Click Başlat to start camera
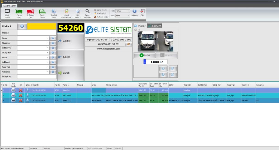Viewport: 279px width, 150px height. point(144,55)
